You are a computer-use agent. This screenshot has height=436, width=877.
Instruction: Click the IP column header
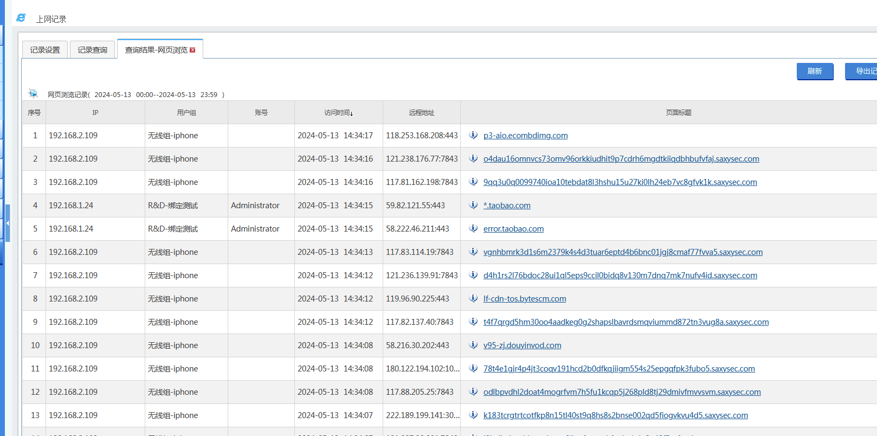[95, 113]
